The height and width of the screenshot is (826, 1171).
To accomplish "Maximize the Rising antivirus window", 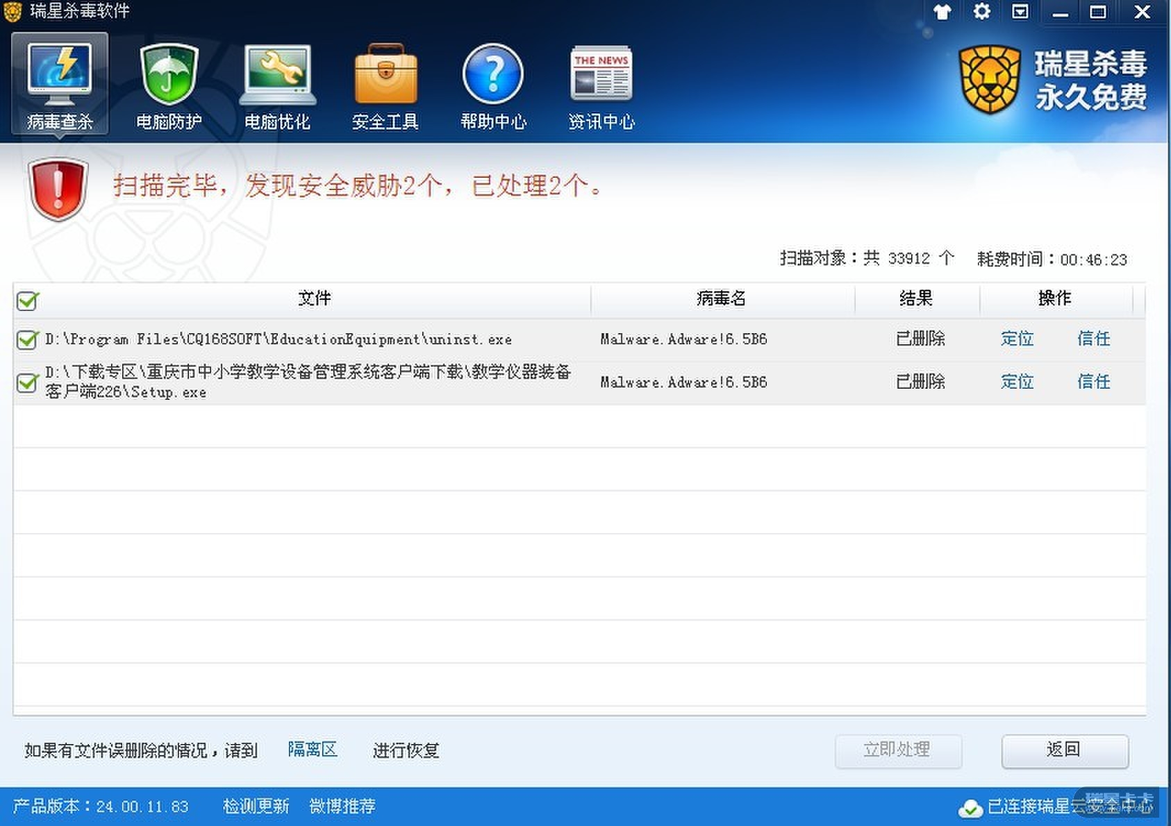I will pos(1098,12).
